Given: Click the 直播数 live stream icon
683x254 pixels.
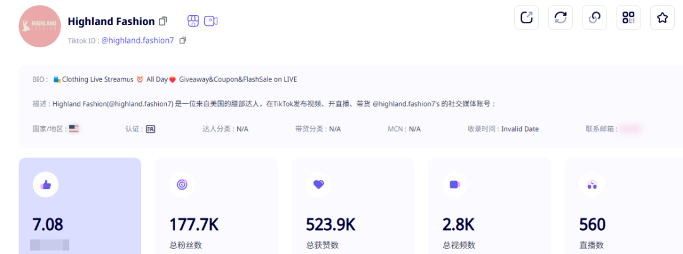Looking at the screenshot, I should (592, 185).
